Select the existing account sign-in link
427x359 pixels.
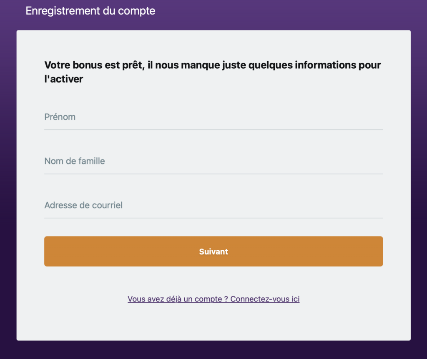pyautogui.click(x=213, y=299)
